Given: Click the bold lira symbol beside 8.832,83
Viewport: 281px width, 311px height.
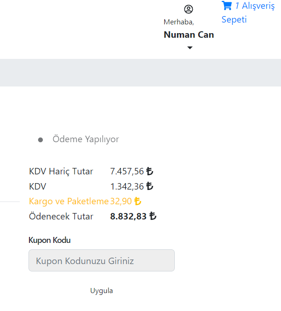Looking at the screenshot, I should (153, 217).
